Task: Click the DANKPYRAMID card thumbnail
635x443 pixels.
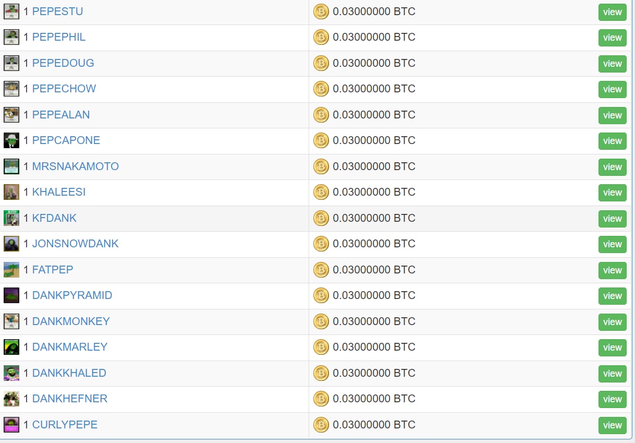Action: pos(11,295)
